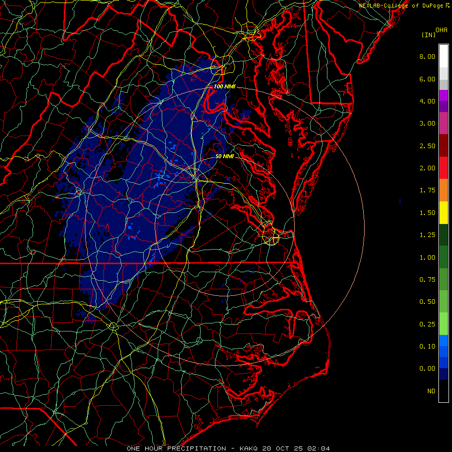Click the 0.00 legend value

click(x=427, y=369)
